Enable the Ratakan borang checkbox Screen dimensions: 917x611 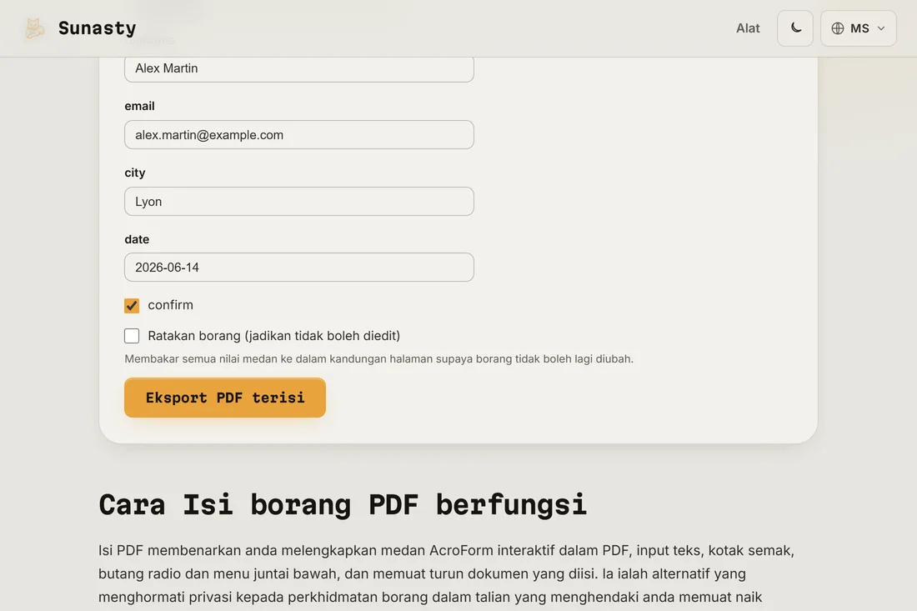pos(132,336)
